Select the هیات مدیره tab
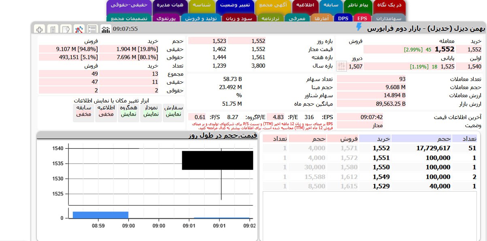The height and width of the screenshot is (241, 487). (170, 6)
